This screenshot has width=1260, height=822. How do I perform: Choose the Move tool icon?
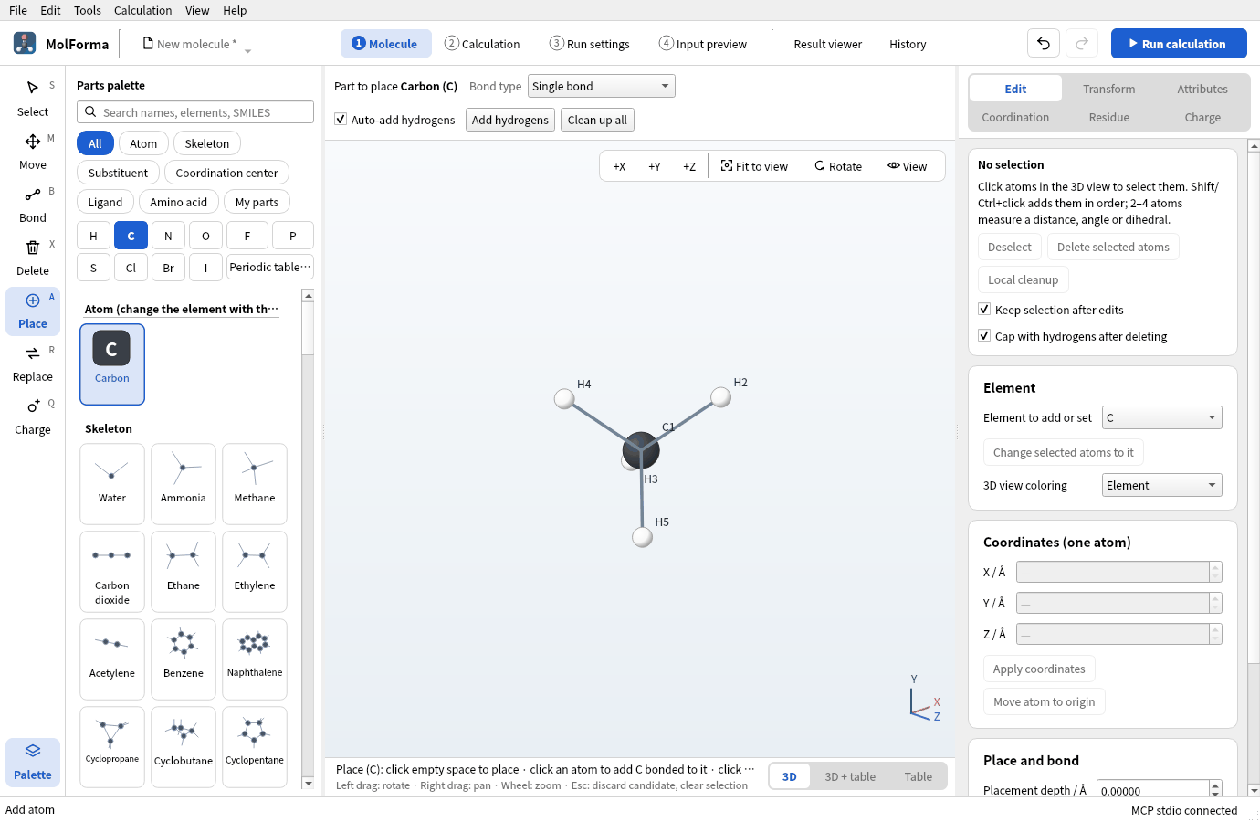click(33, 142)
